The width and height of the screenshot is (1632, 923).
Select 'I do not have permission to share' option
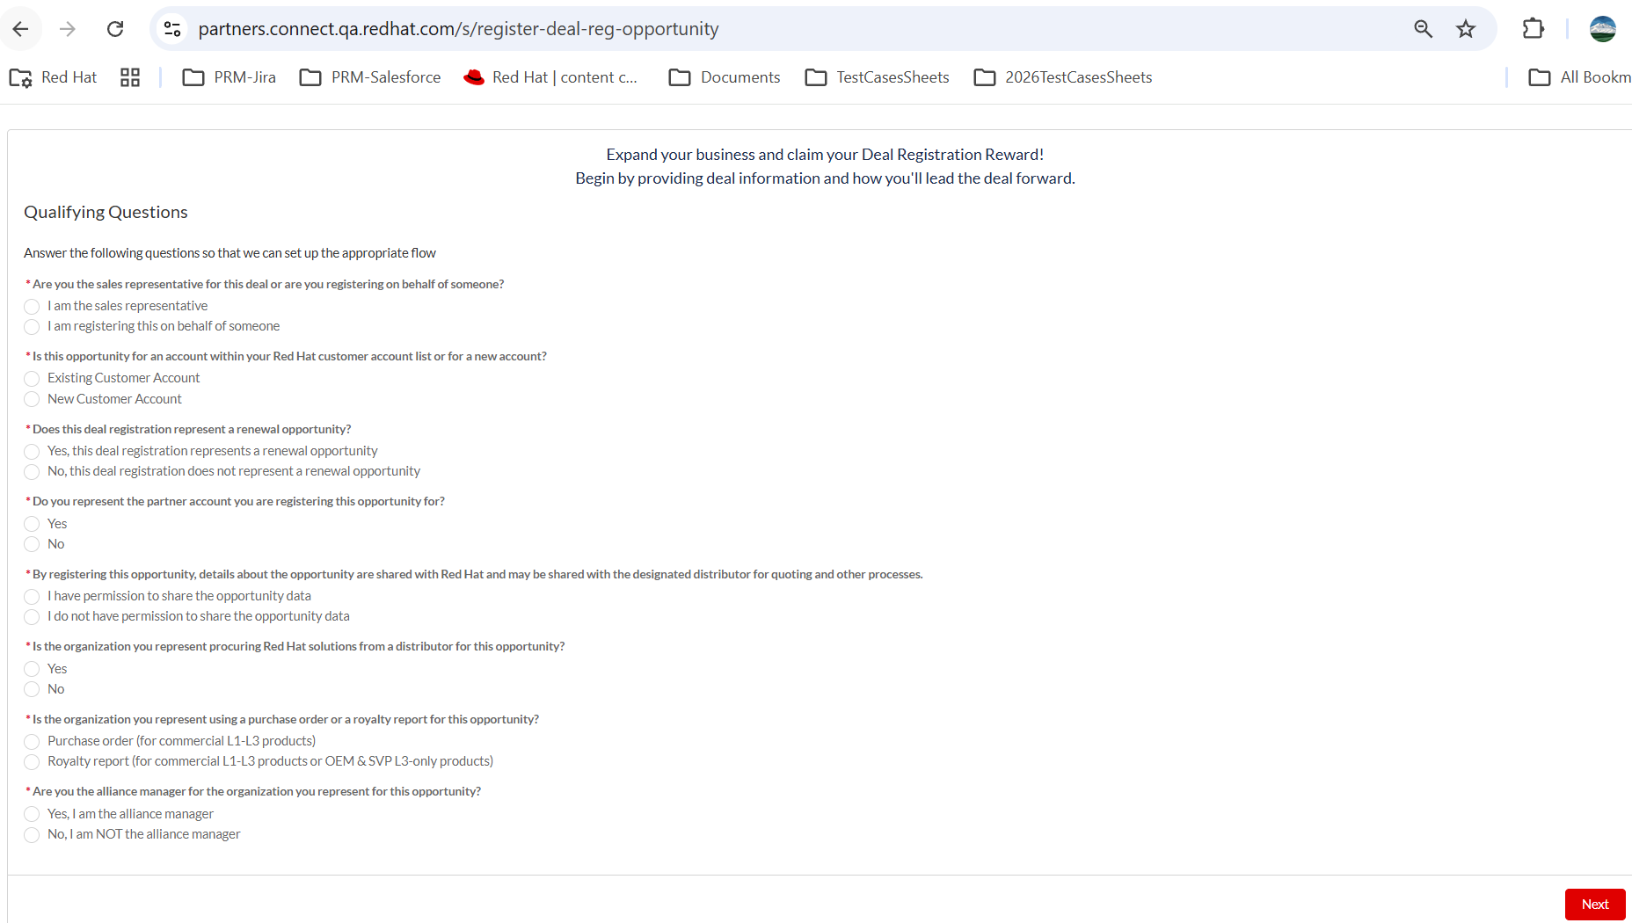pyautogui.click(x=32, y=617)
